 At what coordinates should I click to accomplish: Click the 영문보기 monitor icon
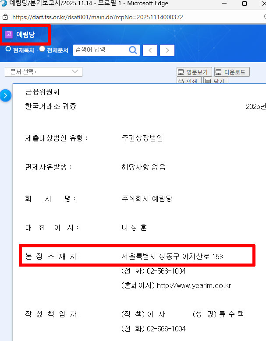coord(181,72)
